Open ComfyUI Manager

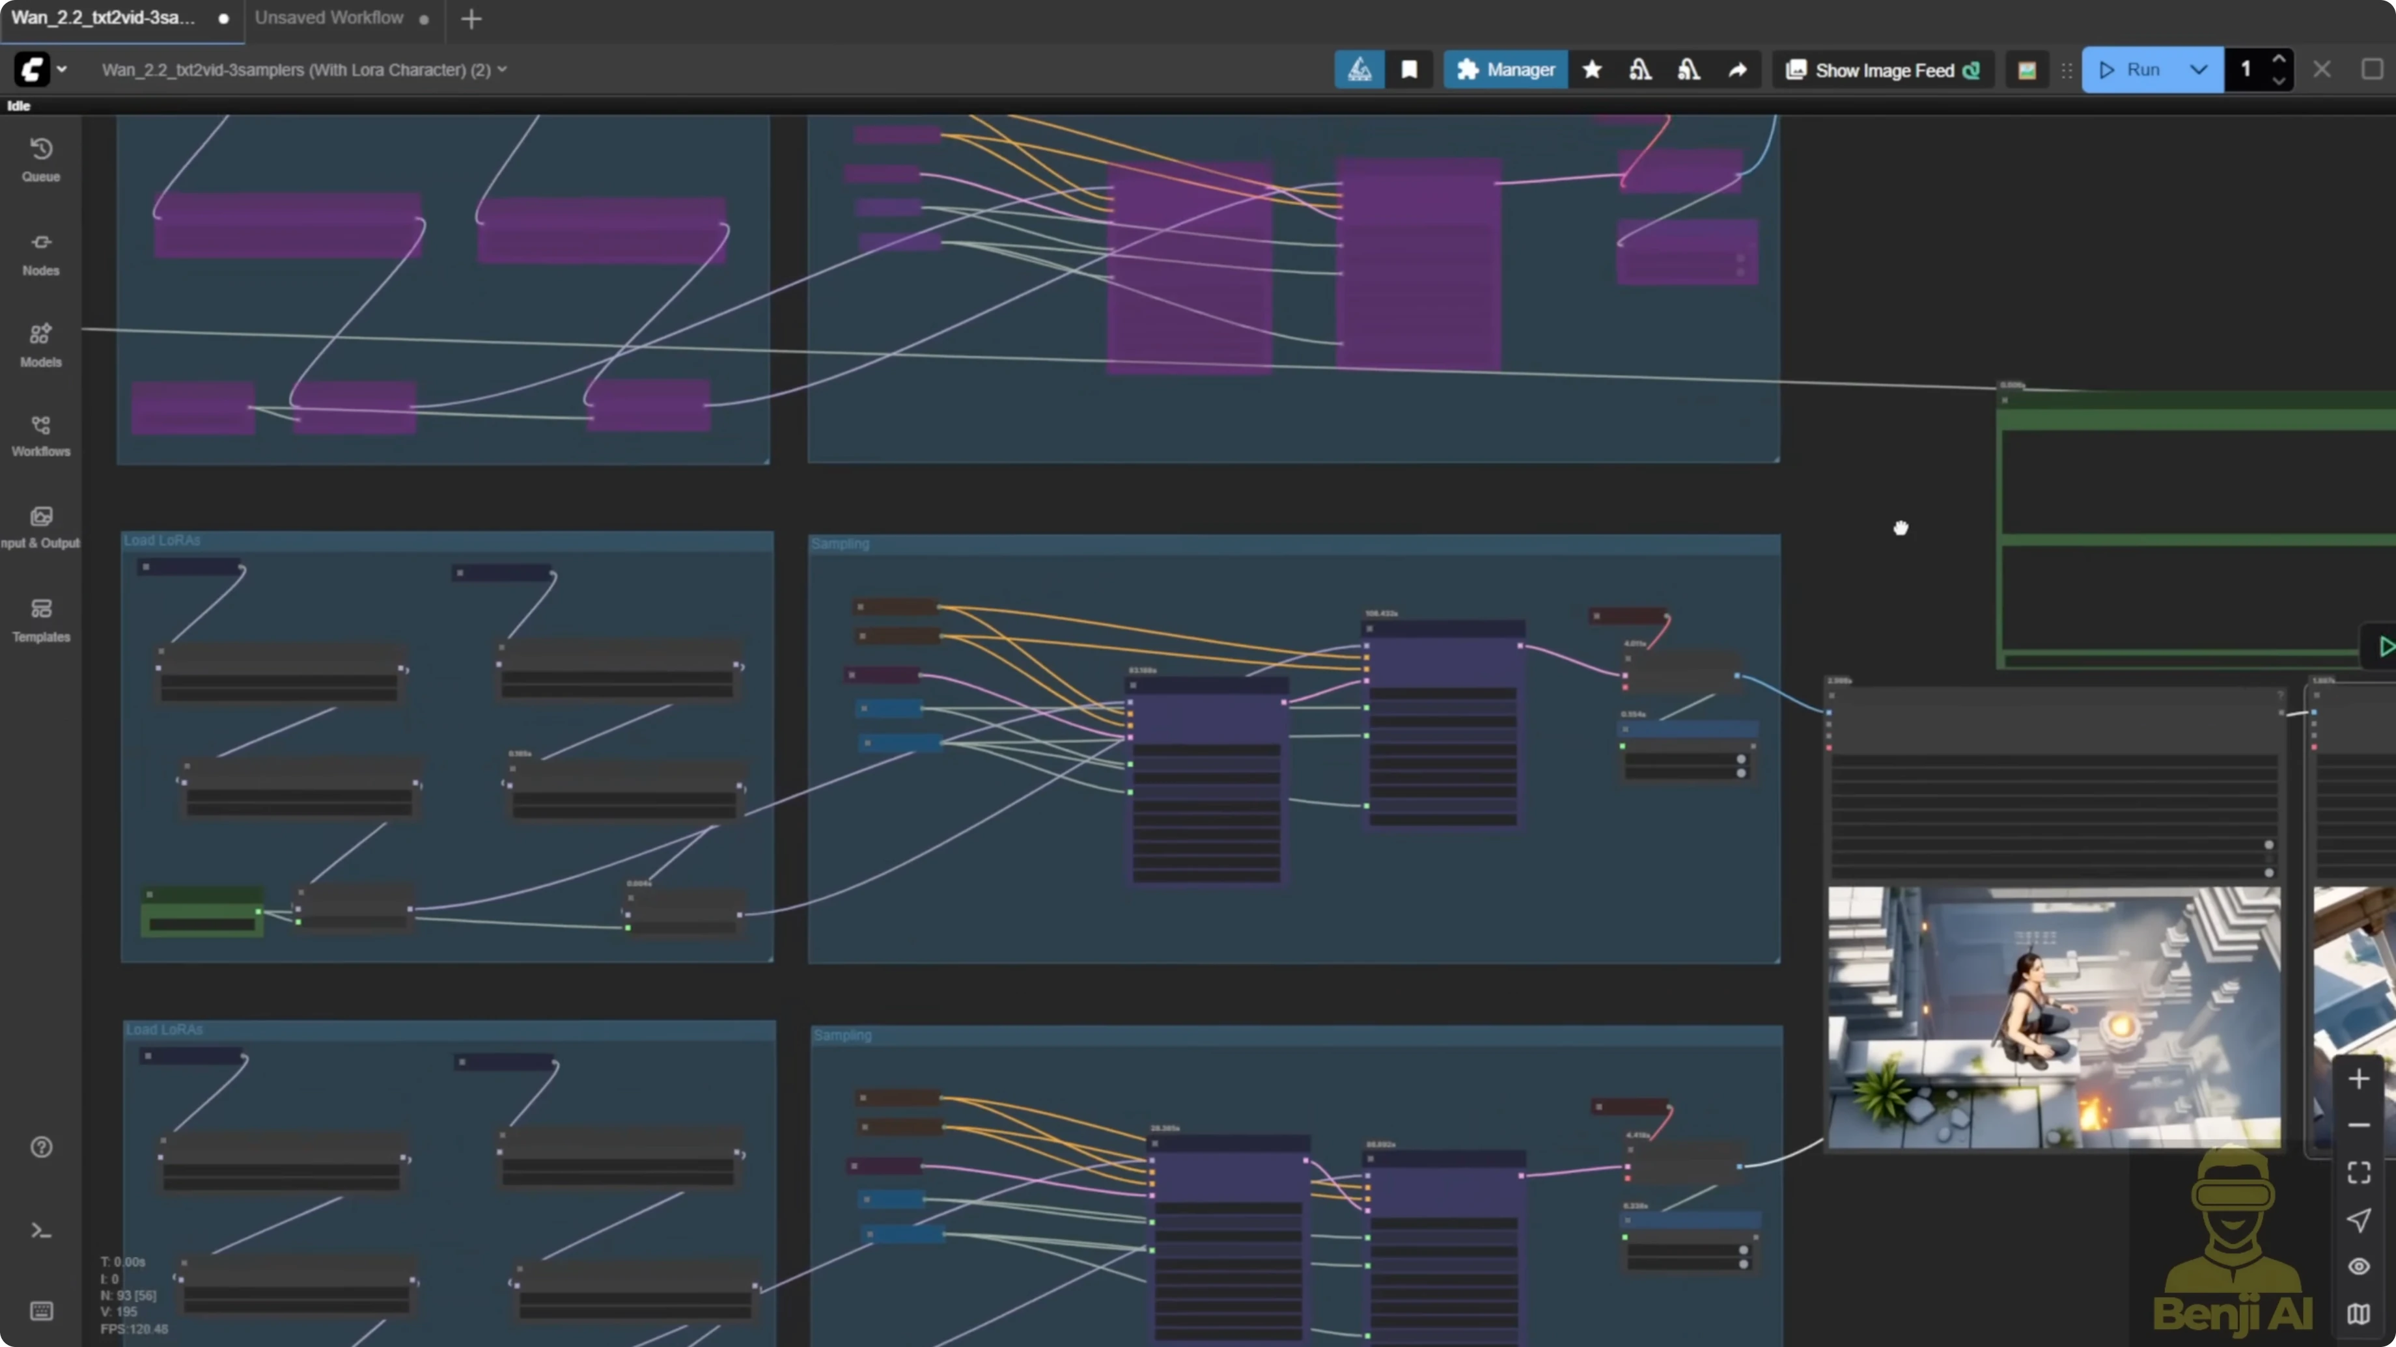tap(1505, 69)
